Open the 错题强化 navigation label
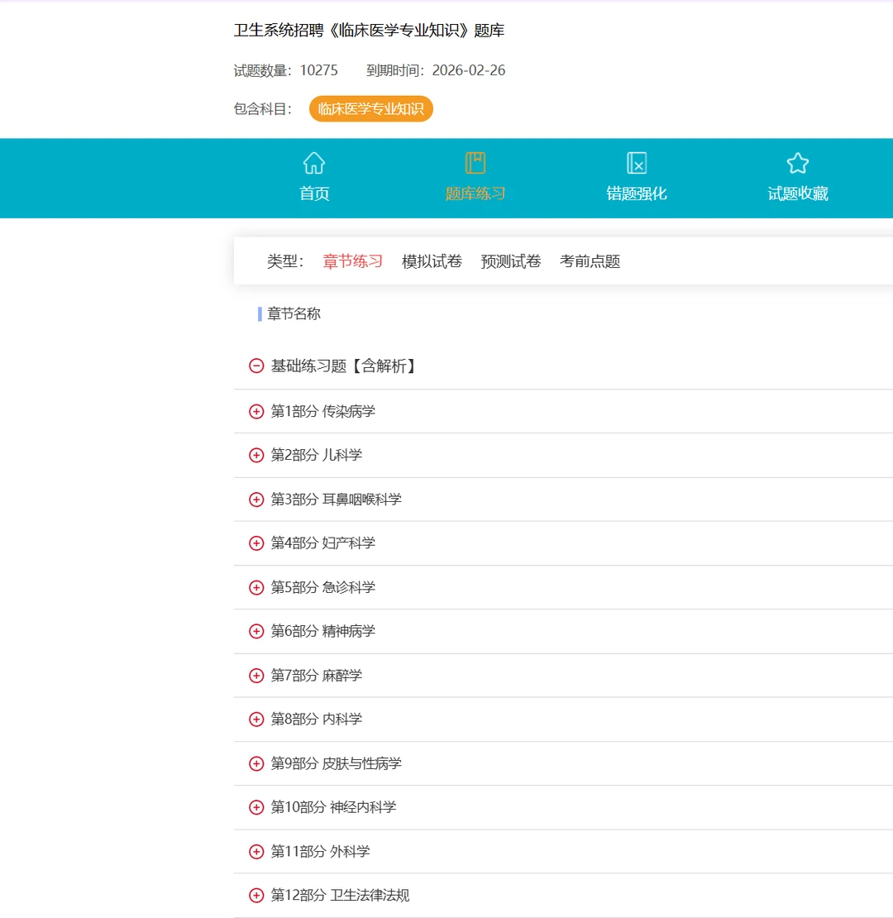This screenshot has width=893, height=918. 637,194
